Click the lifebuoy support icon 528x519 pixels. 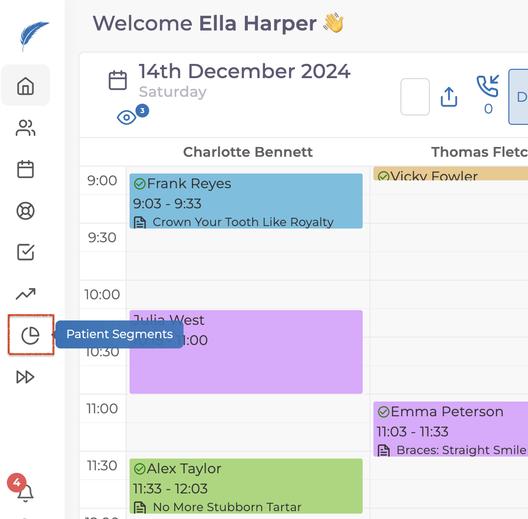[x=26, y=211]
